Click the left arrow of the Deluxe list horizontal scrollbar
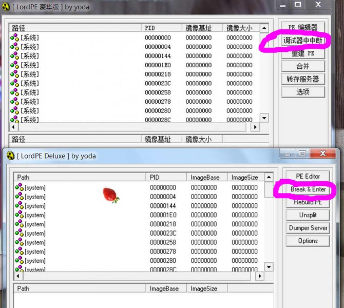Image resolution: width=344 pixels, height=308 pixels. [x=18, y=276]
